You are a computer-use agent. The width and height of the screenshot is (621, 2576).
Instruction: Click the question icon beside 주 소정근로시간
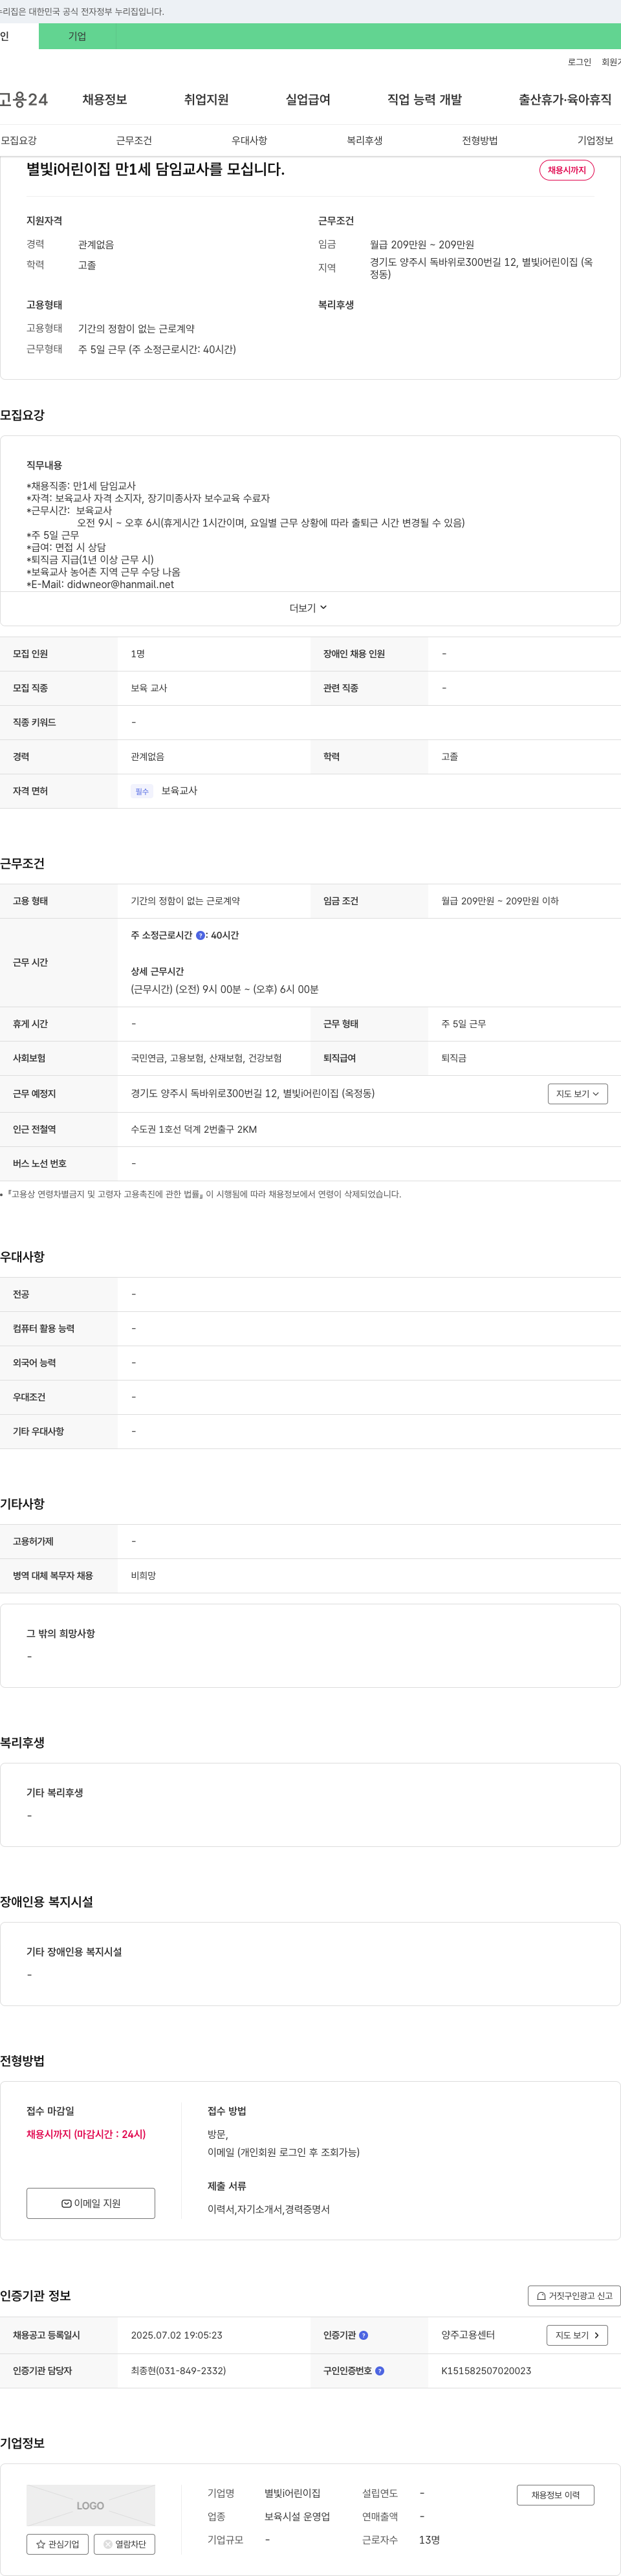[x=200, y=935]
